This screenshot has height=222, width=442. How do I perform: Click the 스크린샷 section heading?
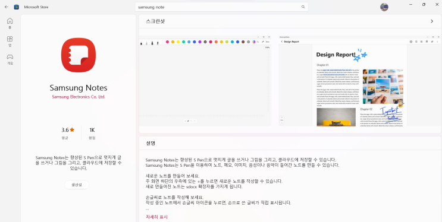coord(155,21)
